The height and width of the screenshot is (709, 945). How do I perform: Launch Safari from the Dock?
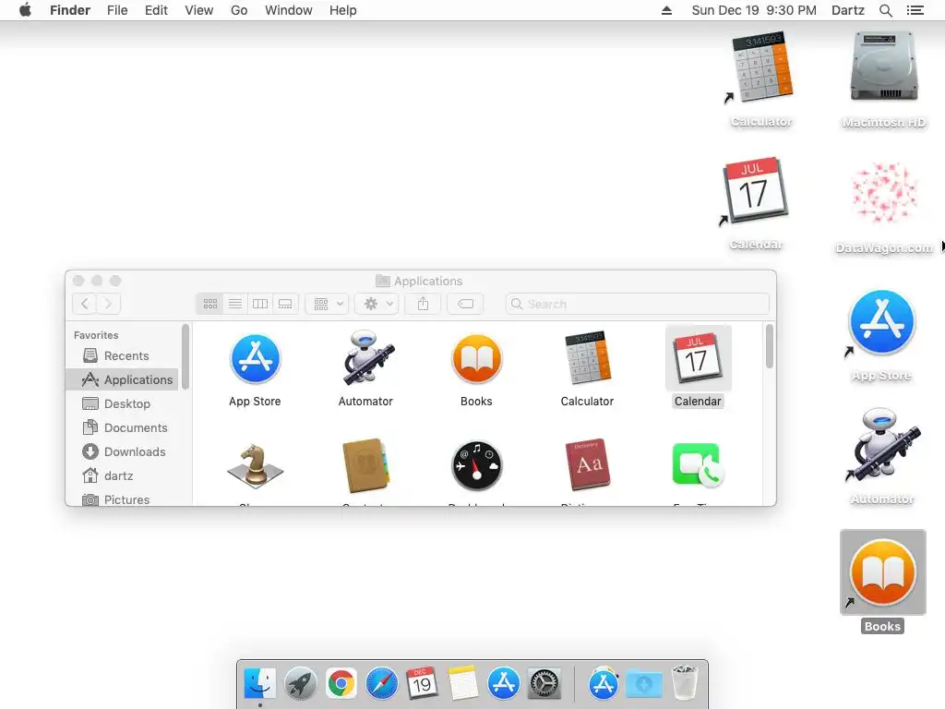coord(381,684)
